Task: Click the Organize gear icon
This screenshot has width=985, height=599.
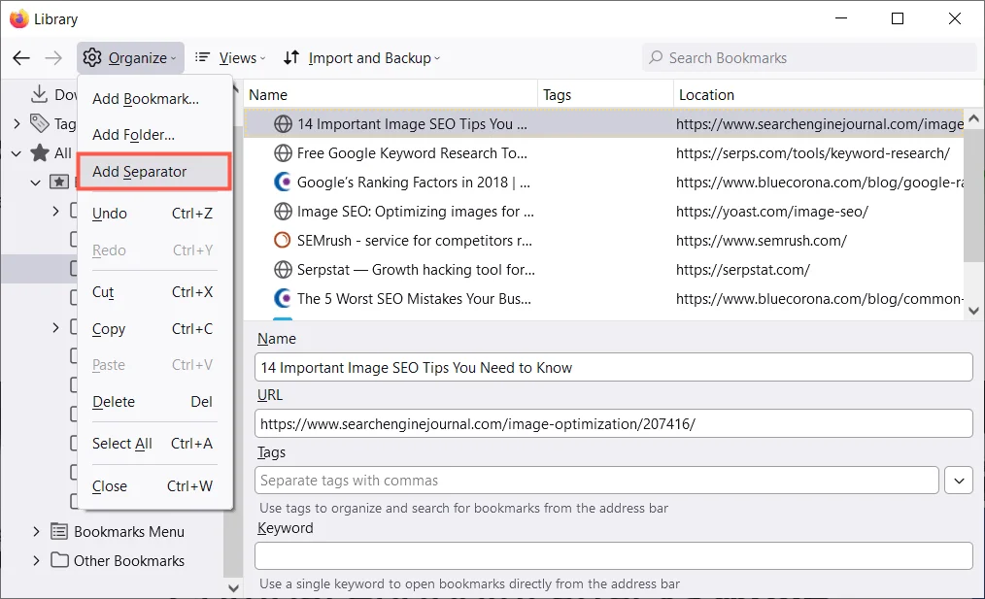Action: (x=92, y=58)
